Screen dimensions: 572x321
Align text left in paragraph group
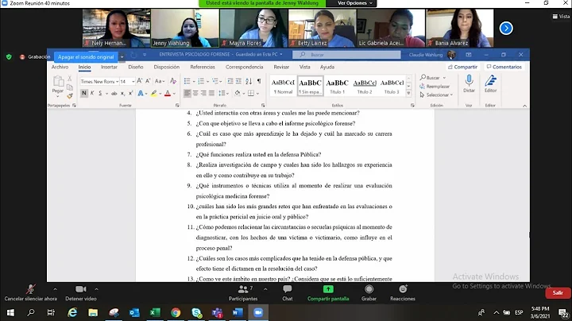[x=187, y=94]
